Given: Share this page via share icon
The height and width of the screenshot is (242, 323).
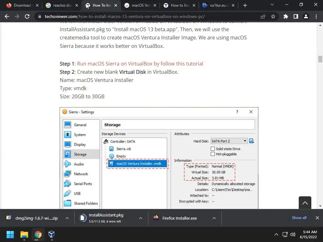Looking at the screenshot, I should tap(263, 16).
